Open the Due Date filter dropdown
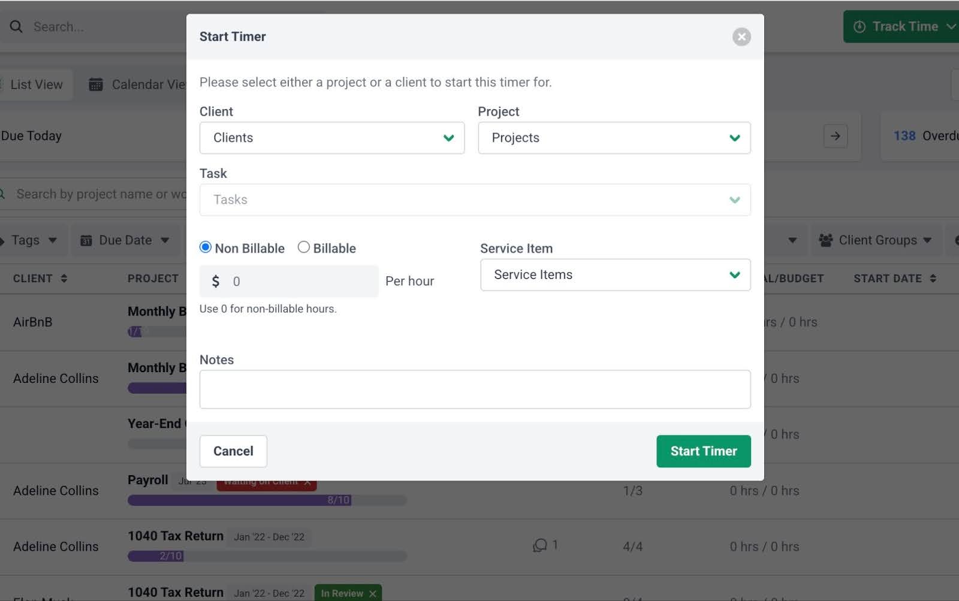Screen dimensions: 959x601 click(125, 240)
